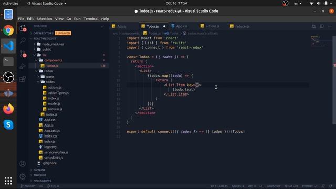
Task: Open the Files app from the dock
Action: coord(8,15)
